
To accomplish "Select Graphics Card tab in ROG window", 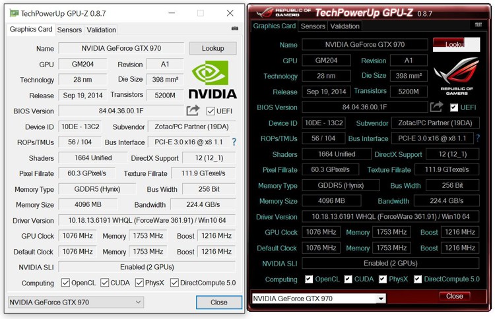I will (275, 26).
